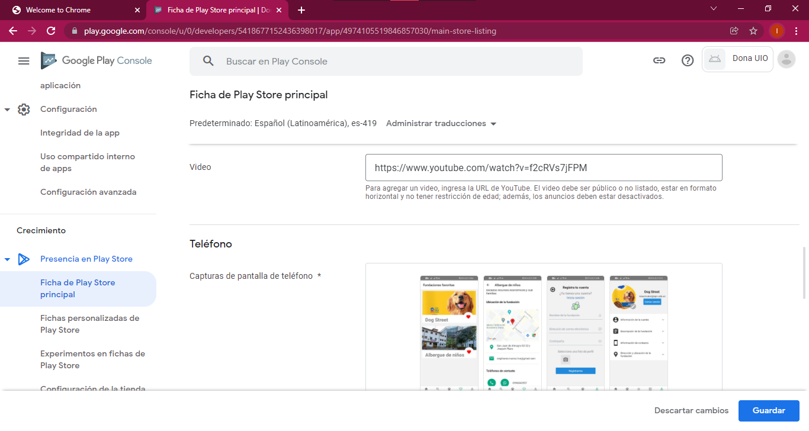Click inside the Video YouTube URL field

coord(544,168)
